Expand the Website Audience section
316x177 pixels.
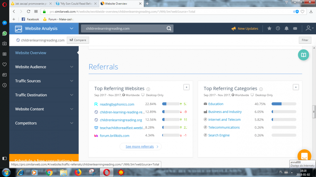pyautogui.click(x=44, y=67)
